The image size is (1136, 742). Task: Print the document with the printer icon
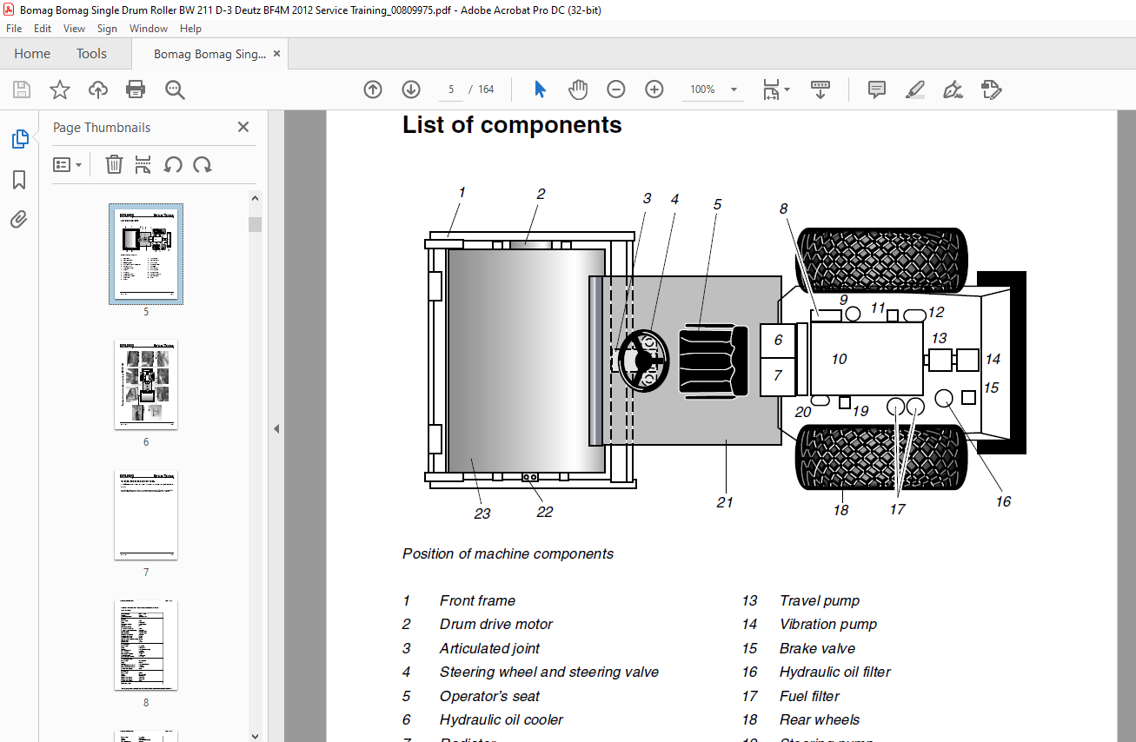[136, 89]
